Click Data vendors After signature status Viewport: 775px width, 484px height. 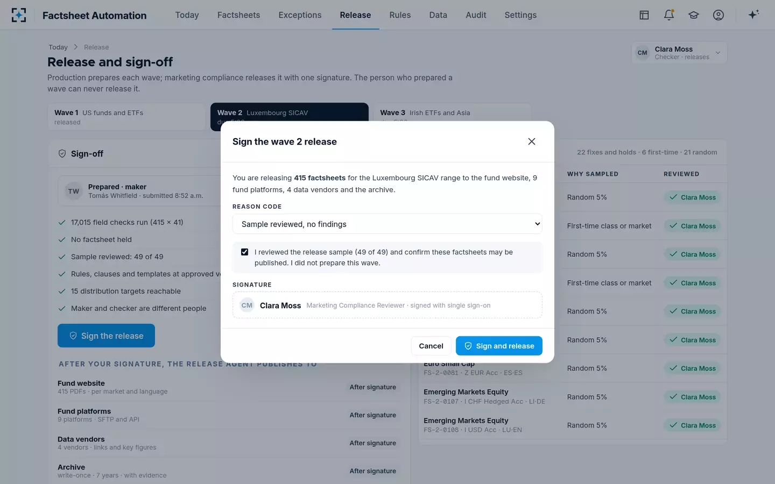[x=373, y=443]
